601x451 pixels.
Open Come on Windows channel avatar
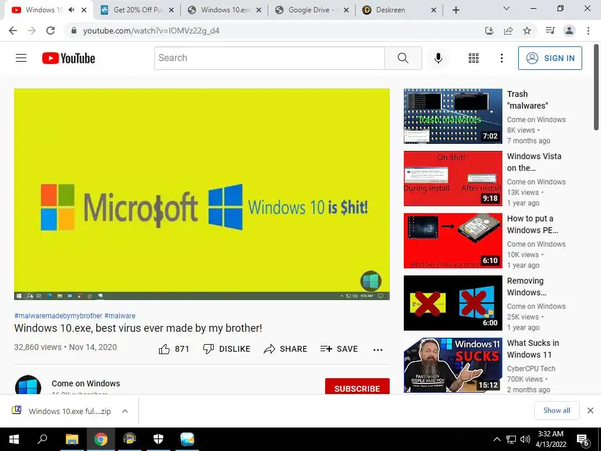click(x=28, y=385)
